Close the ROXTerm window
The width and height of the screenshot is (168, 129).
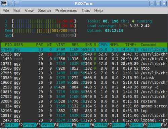[x=164, y=4]
